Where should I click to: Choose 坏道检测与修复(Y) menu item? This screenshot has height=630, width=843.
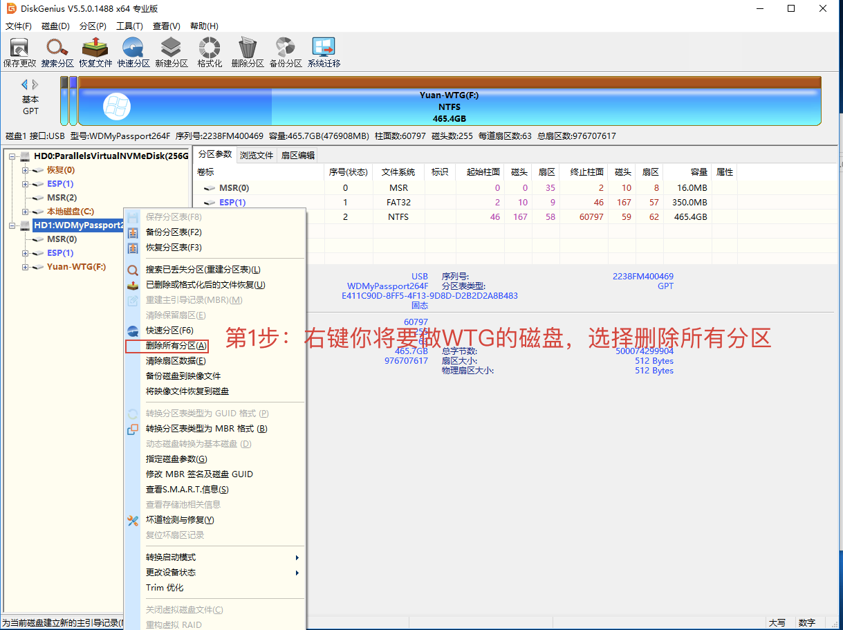click(214, 520)
